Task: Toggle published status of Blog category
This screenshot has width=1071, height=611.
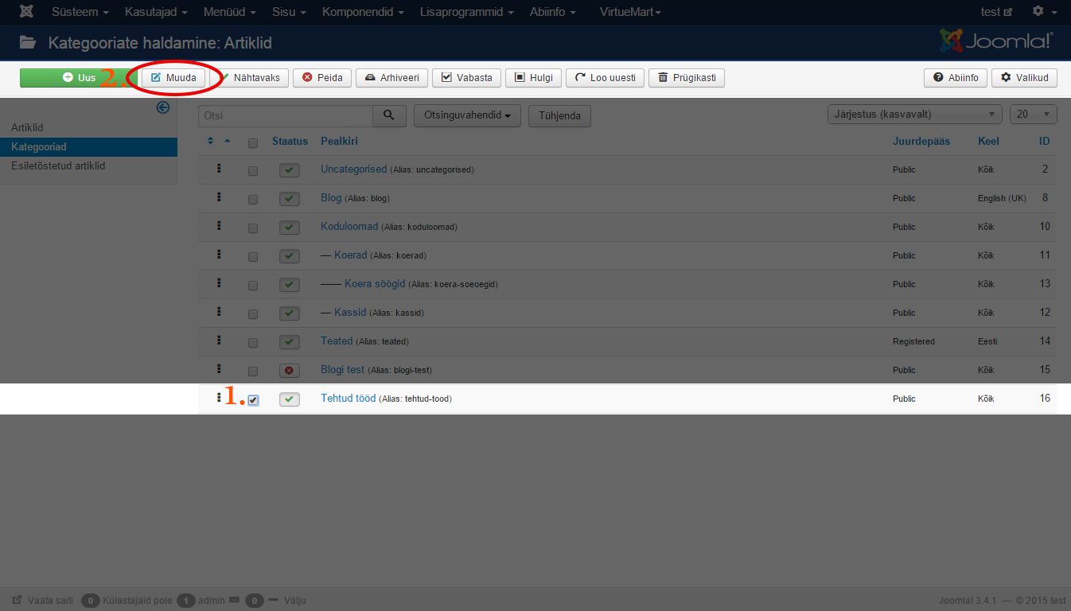Action: 290,199
